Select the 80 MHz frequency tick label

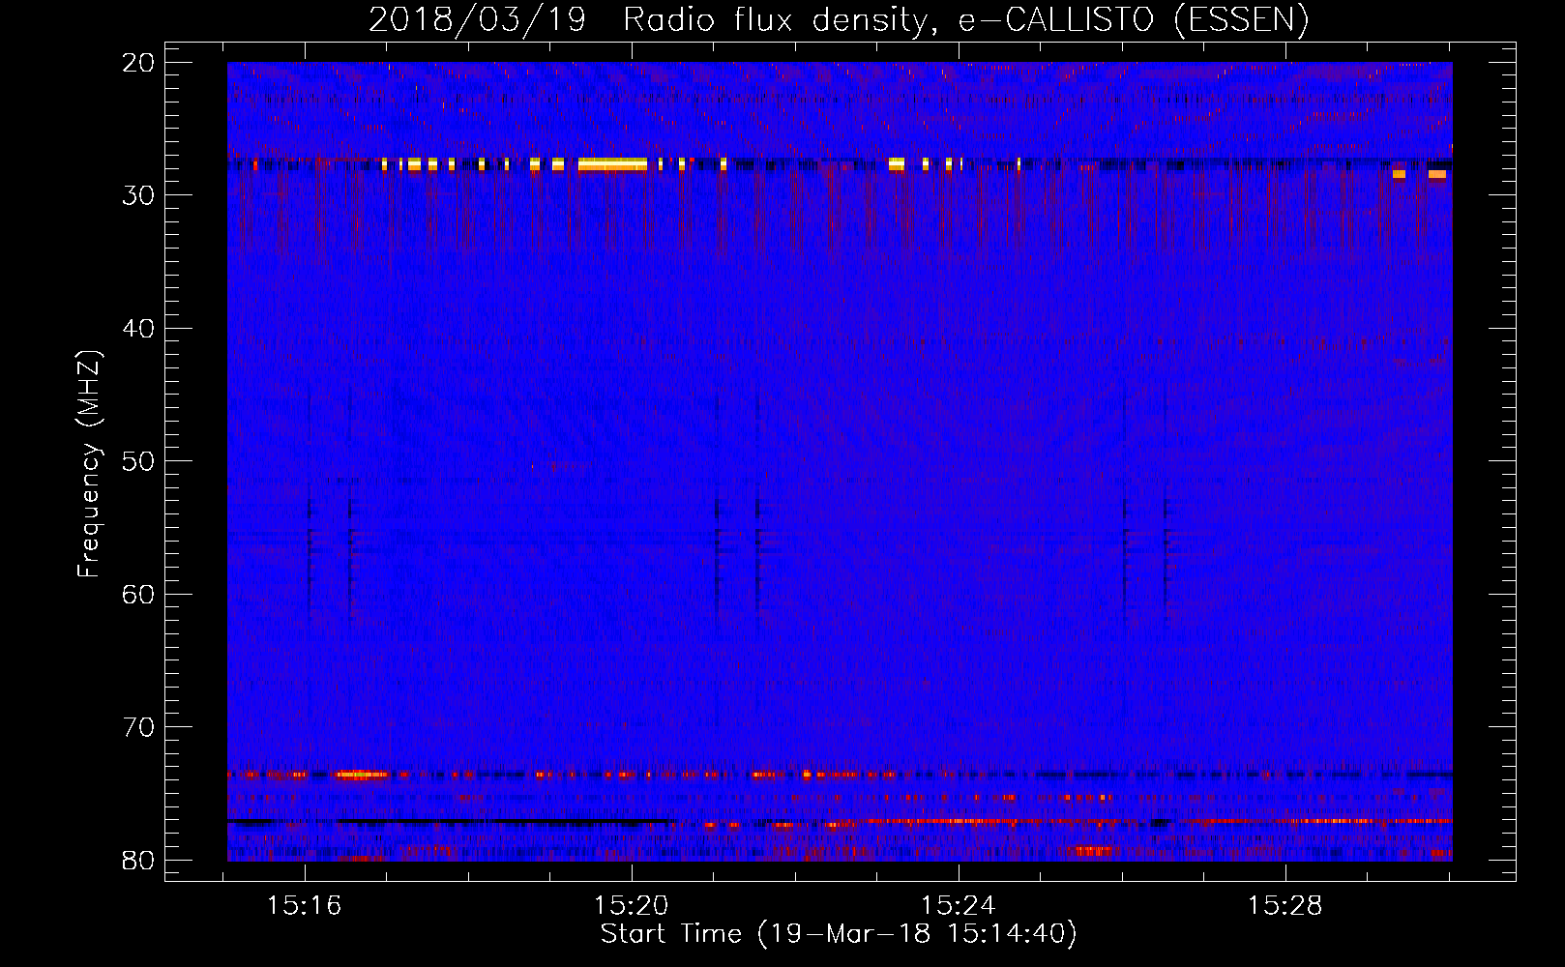[x=139, y=860]
